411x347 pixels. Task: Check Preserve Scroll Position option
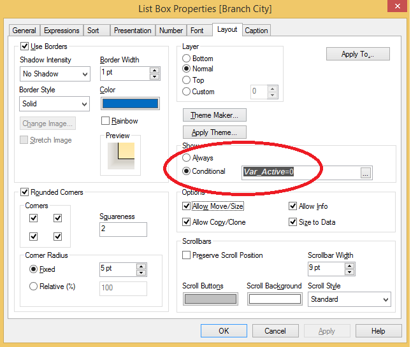tap(187, 255)
